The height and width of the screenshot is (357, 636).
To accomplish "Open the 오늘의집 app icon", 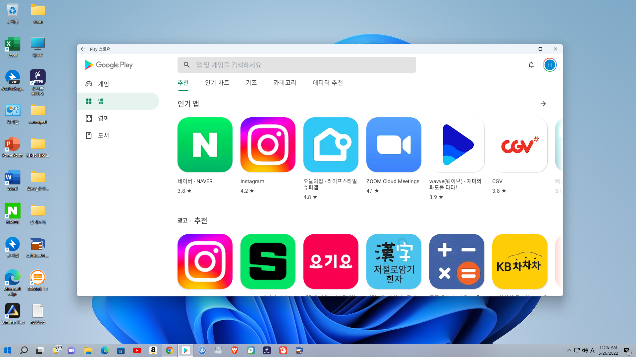I will (331, 145).
